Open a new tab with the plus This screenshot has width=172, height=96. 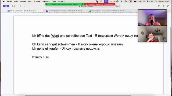[x=163, y=6]
